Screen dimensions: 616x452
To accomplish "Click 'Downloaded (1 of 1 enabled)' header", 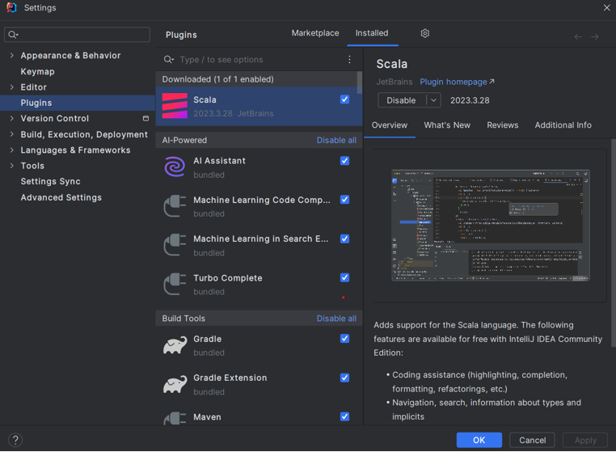I will [x=217, y=79].
